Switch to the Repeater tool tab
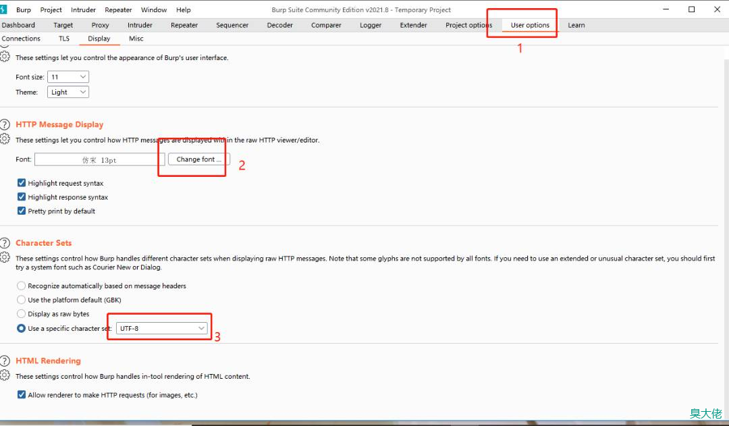The image size is (729, 426). [x=184, y=25]
